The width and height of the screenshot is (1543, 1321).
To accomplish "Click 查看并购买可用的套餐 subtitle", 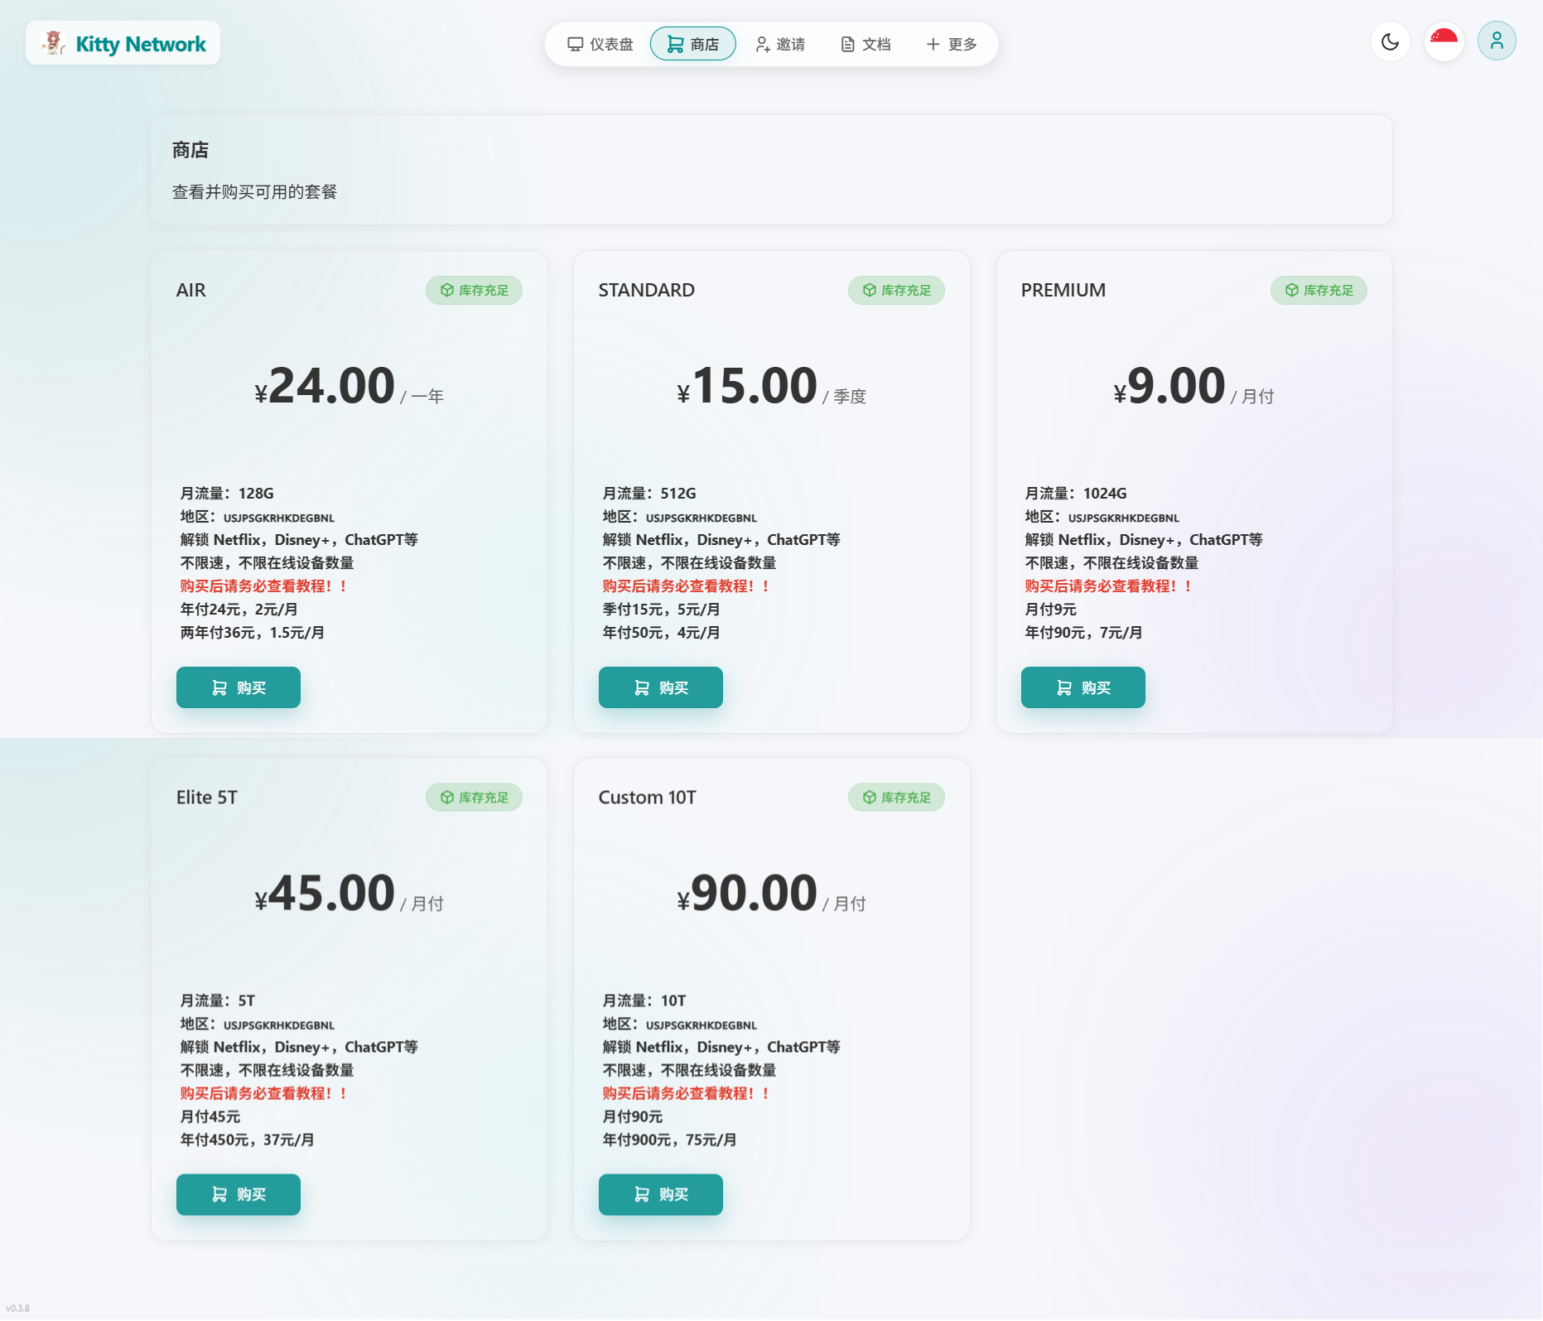I will click(255, 192).
